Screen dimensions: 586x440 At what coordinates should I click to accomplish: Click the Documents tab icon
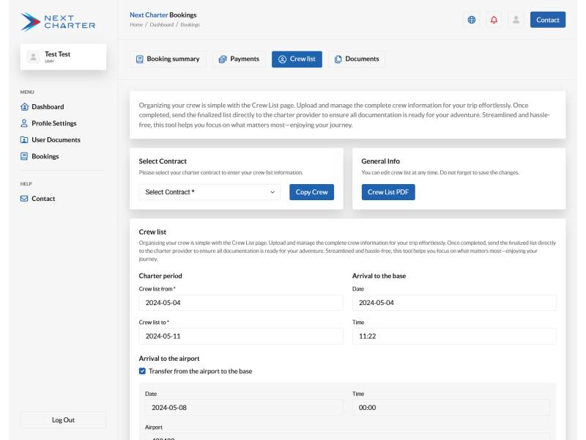pyautogui.click(x=338, y=59)
